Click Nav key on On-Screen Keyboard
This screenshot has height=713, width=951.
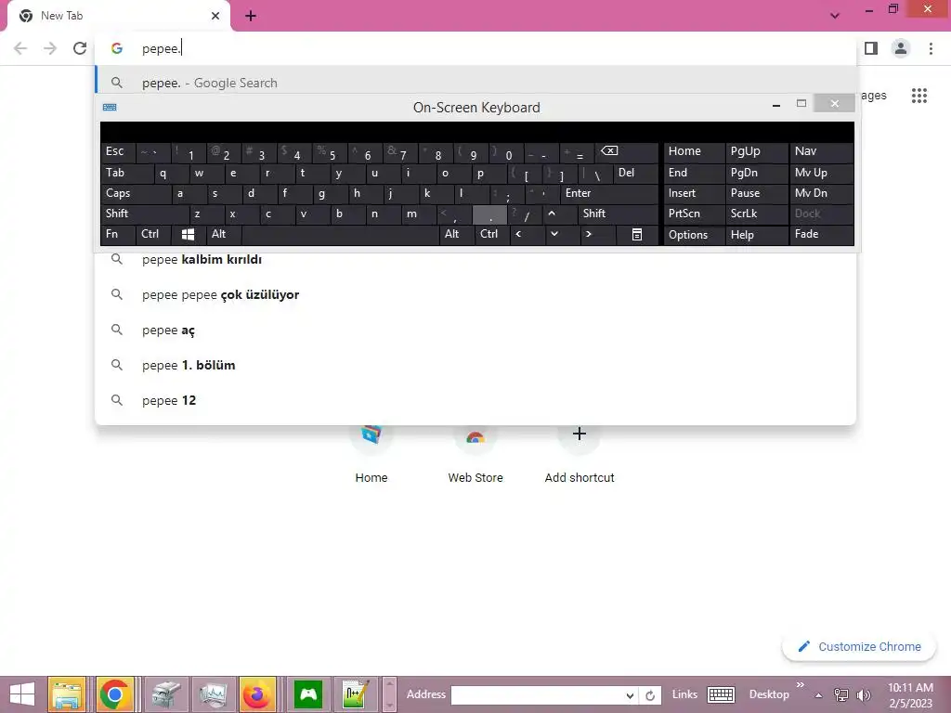pyautogui.click(x=821, y=151)
